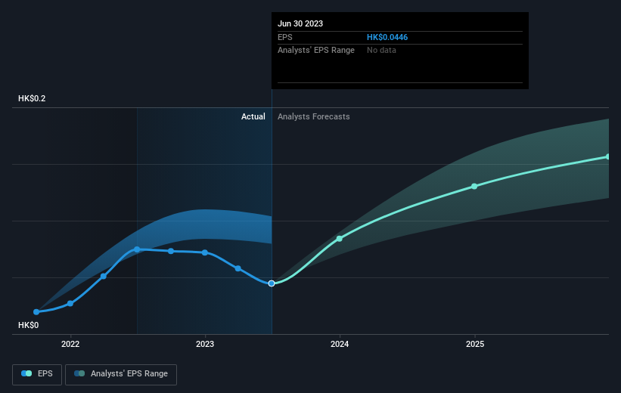This screenshot has height=393, width=621.
Task: Click the highlighted Jun 30 2023 EPS data point
Action: (x=272, y=283)
